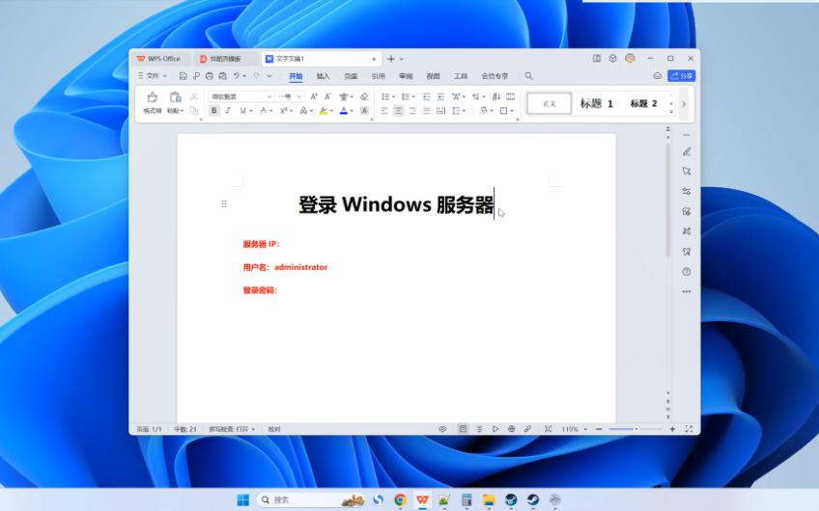
Task: Switch to the 插入 ribbon tab
Action: tap(324, 76)
